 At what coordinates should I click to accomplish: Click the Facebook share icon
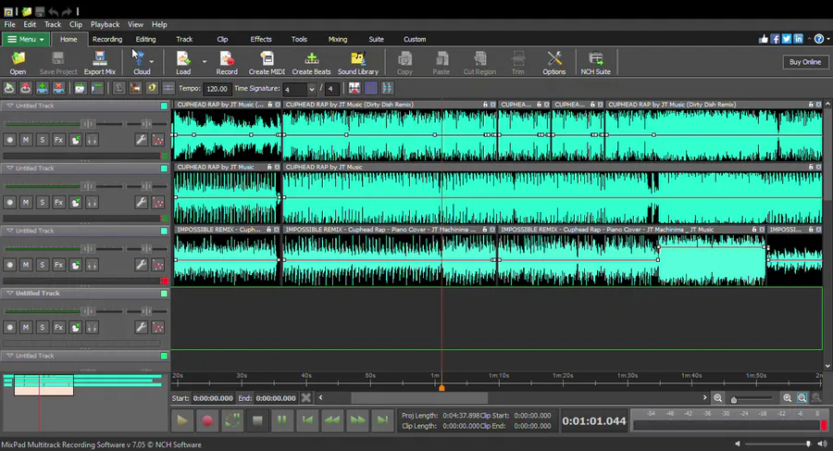(775, 39)
